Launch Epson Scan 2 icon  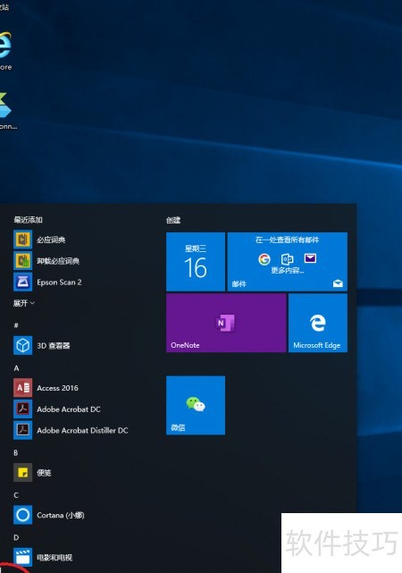point(22,282)
